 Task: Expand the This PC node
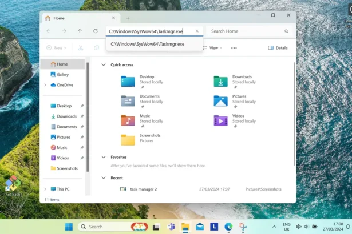(x=45, y=189)
